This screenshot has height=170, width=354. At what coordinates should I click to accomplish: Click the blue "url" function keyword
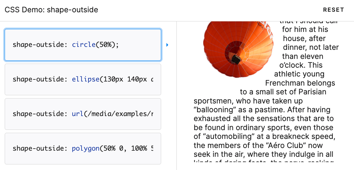tap(78, 114)
